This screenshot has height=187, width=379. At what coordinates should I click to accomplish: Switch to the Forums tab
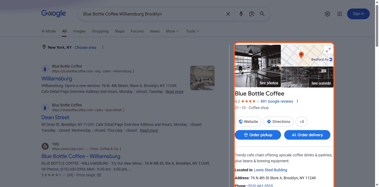tap(137, 31)
